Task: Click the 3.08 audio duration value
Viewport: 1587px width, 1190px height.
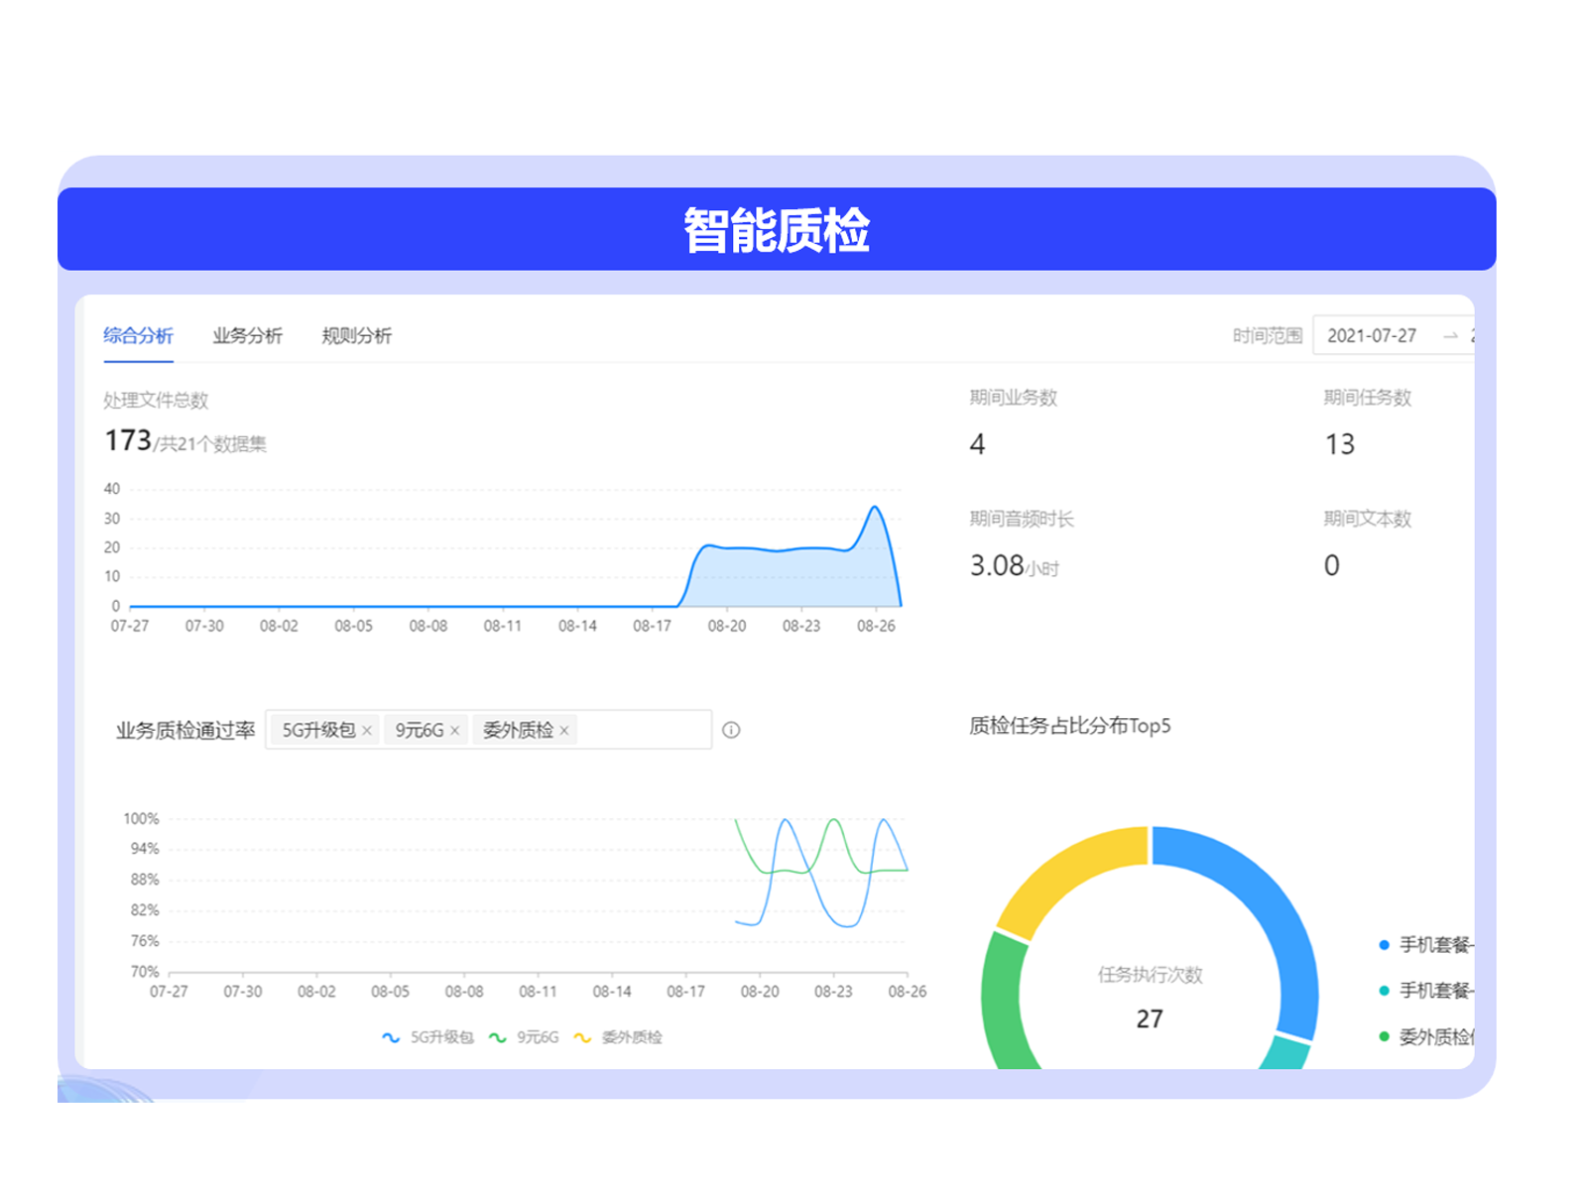Action: 997,565
